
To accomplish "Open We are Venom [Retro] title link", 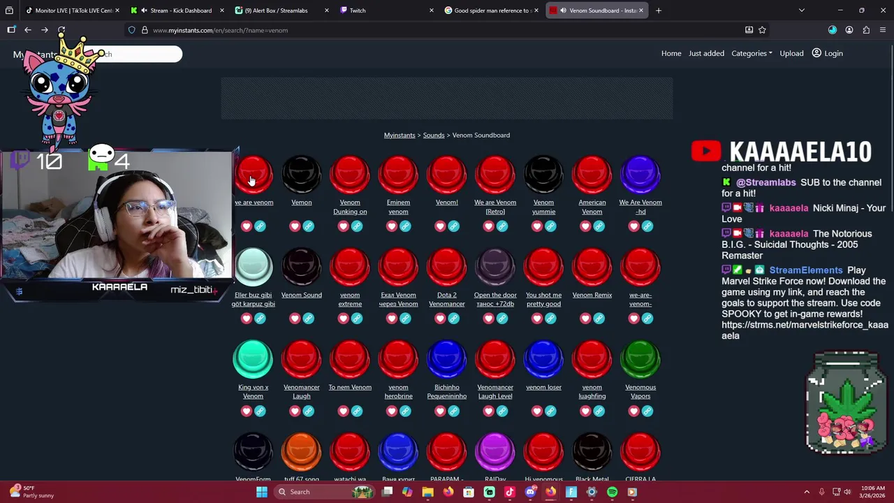I will coord(495,207).
